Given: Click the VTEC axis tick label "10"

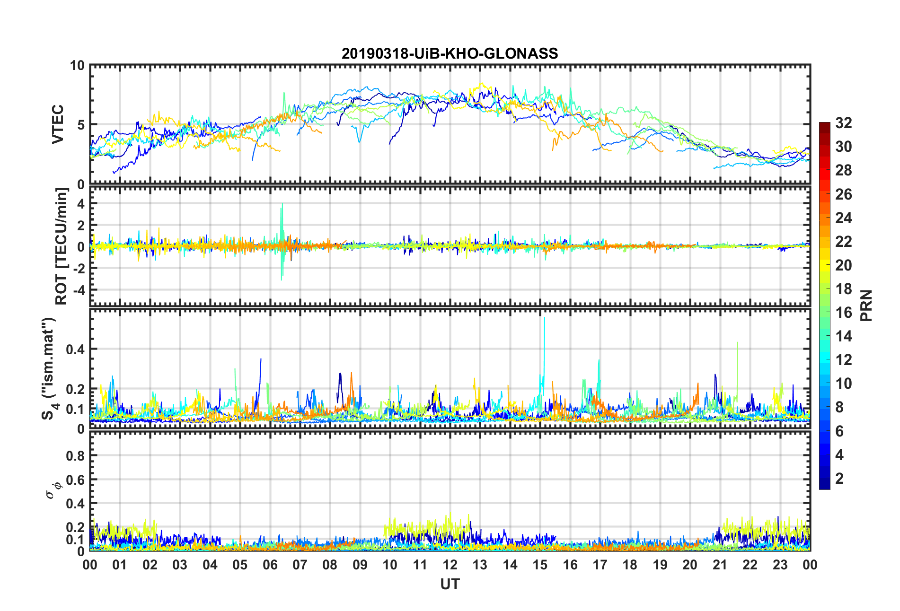Looking at the screenshot, I should pyautogui.click(x=77, y=66).
